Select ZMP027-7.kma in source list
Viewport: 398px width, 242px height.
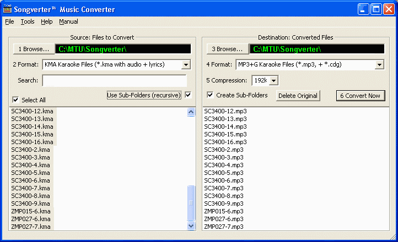pyautogui.click(x=31, y=227)
